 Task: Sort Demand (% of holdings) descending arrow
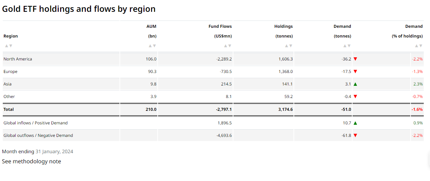[x=421, y=46]
